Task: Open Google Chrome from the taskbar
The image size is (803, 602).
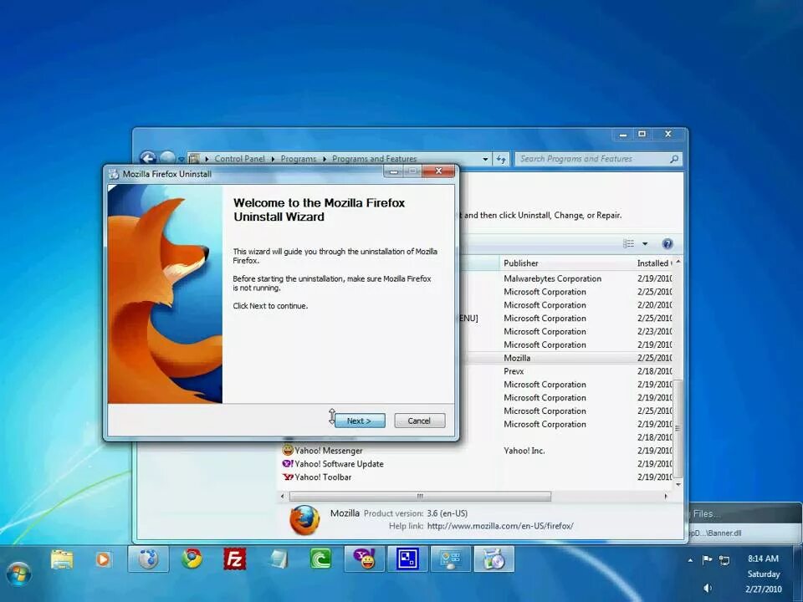Action: 192,559
